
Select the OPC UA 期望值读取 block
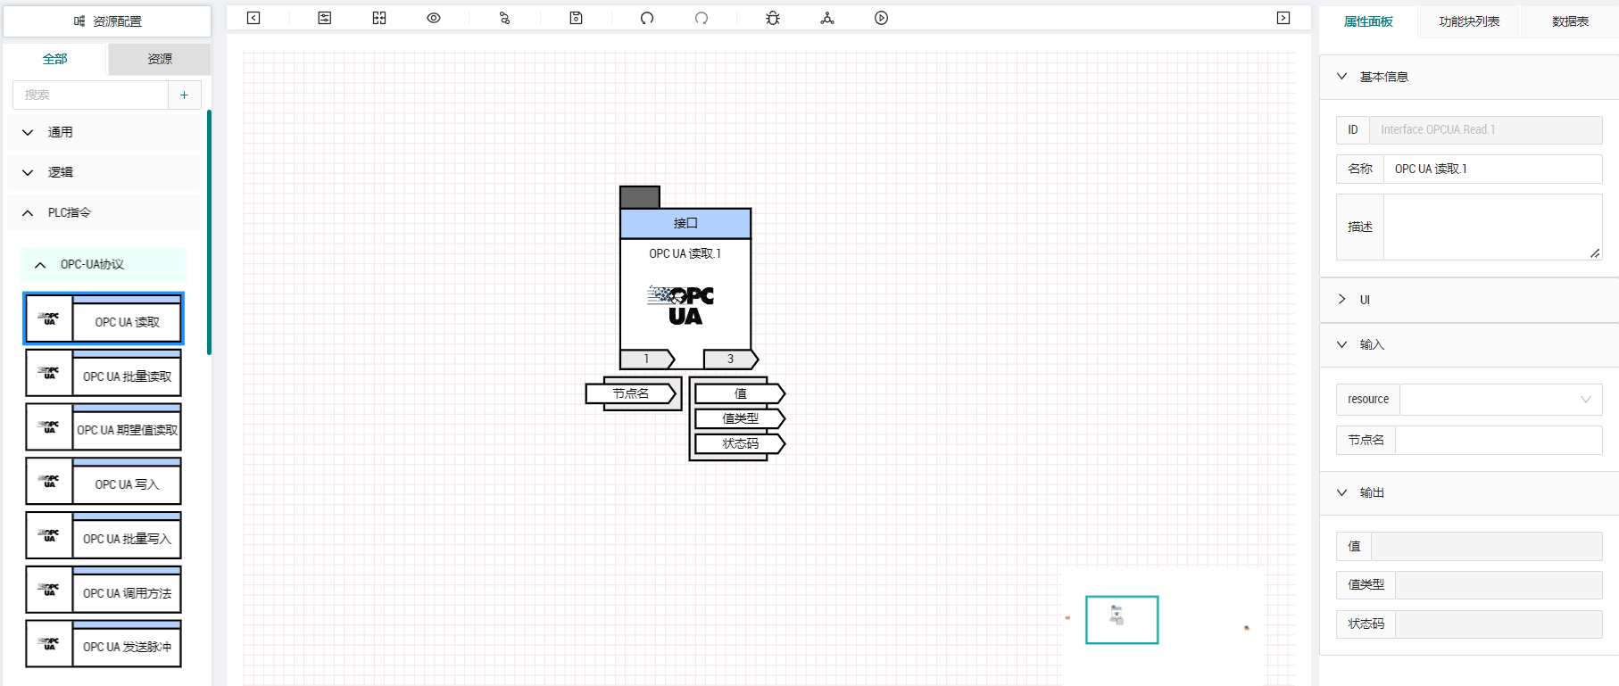point(104,426)
